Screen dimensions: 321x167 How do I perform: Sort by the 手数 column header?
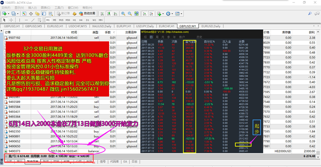(108, 32)
